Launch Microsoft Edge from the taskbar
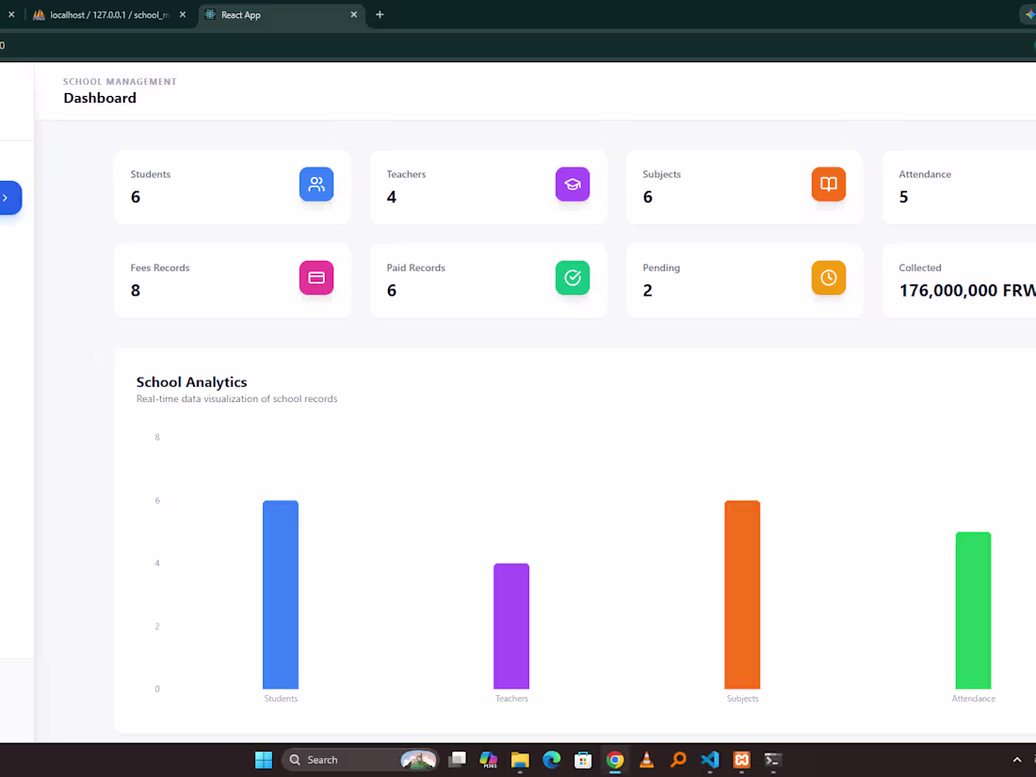 (x=552, y=760)
